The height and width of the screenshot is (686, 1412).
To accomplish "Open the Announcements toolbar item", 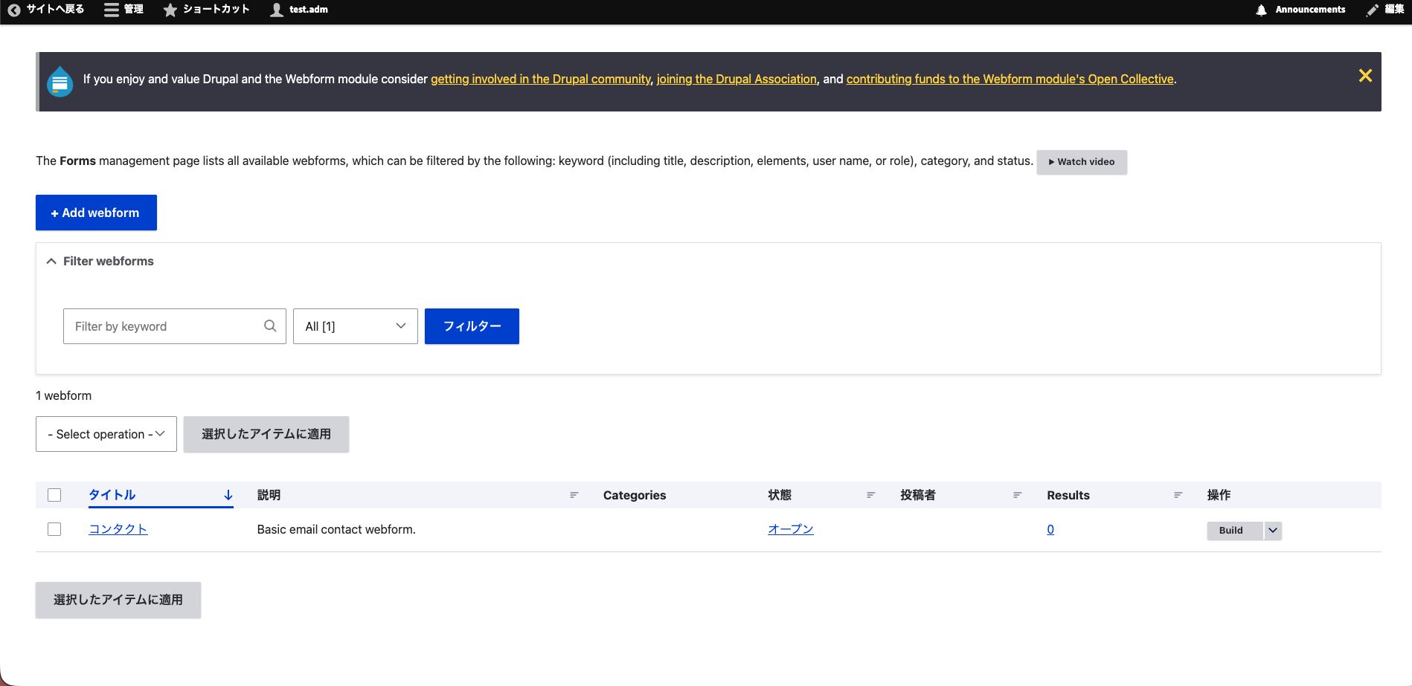I will click(x=1300, y=10).
